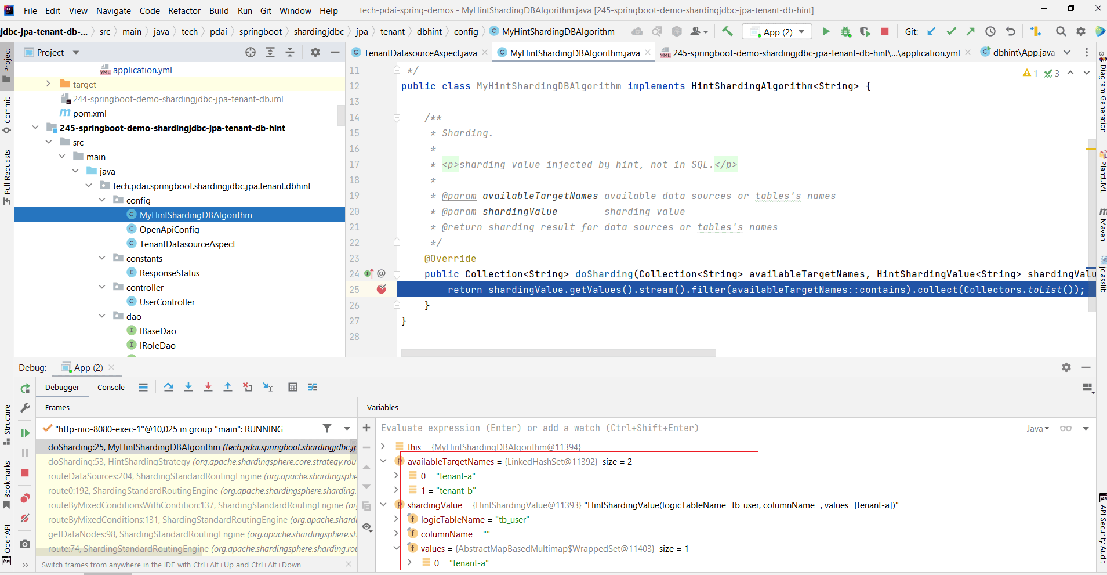This screenshot has width=1107, height=575.
Task: Expand the target folder in project tree
Action: (48, 84)
